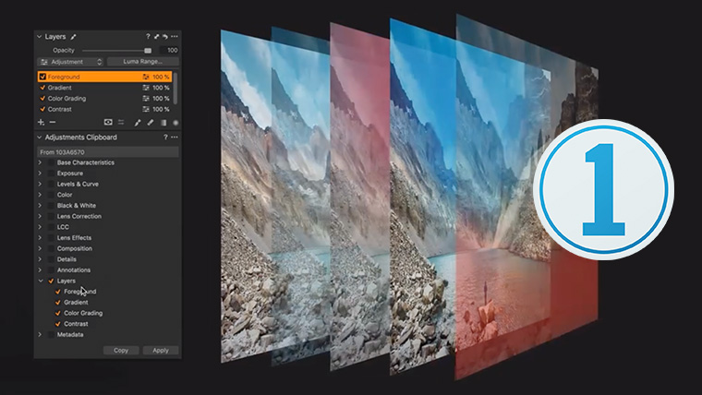This screenshot has width=702, height=395.
Task: Click Color Grading layer adjustment type icon
Action: [x=146, y=99]
